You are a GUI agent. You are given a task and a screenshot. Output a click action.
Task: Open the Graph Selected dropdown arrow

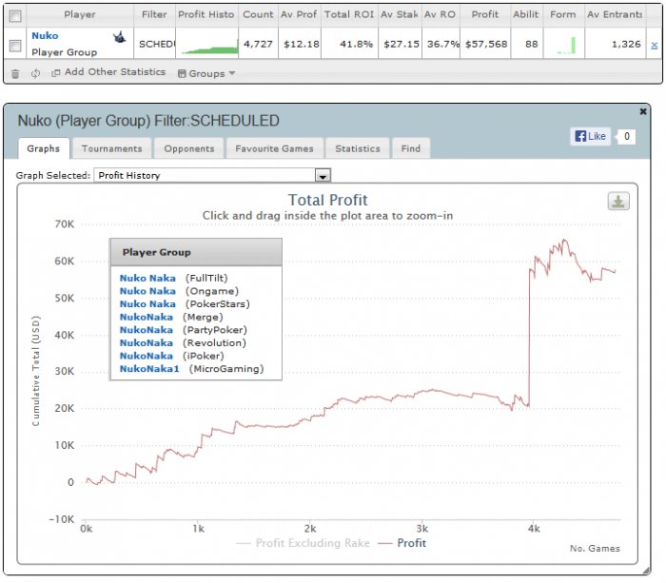[323, 175]
